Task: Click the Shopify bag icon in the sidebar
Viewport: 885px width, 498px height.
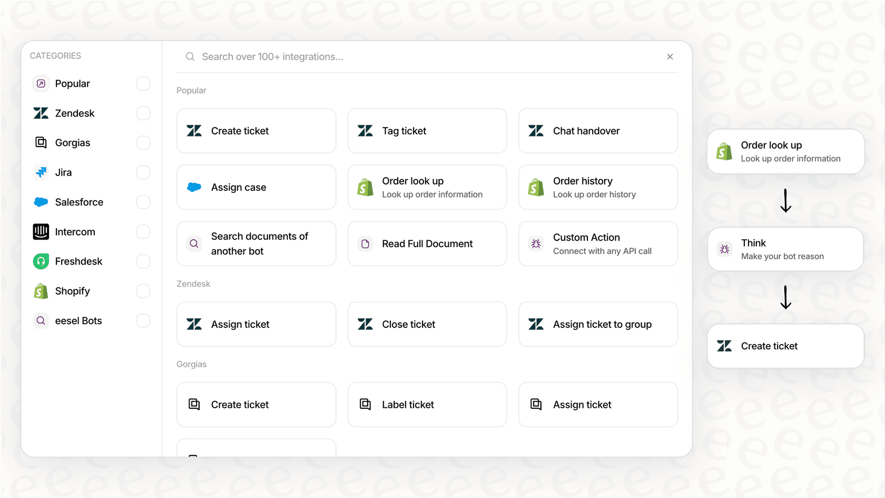Action: click(41, 290)
